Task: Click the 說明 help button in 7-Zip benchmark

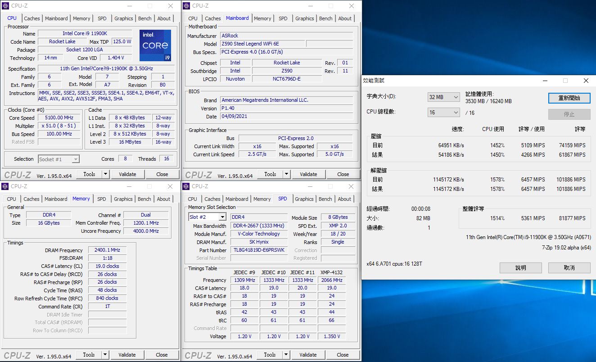Action: coord(520,267)
